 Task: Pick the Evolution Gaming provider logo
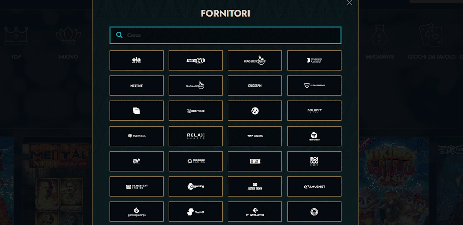tap(314, 60)
